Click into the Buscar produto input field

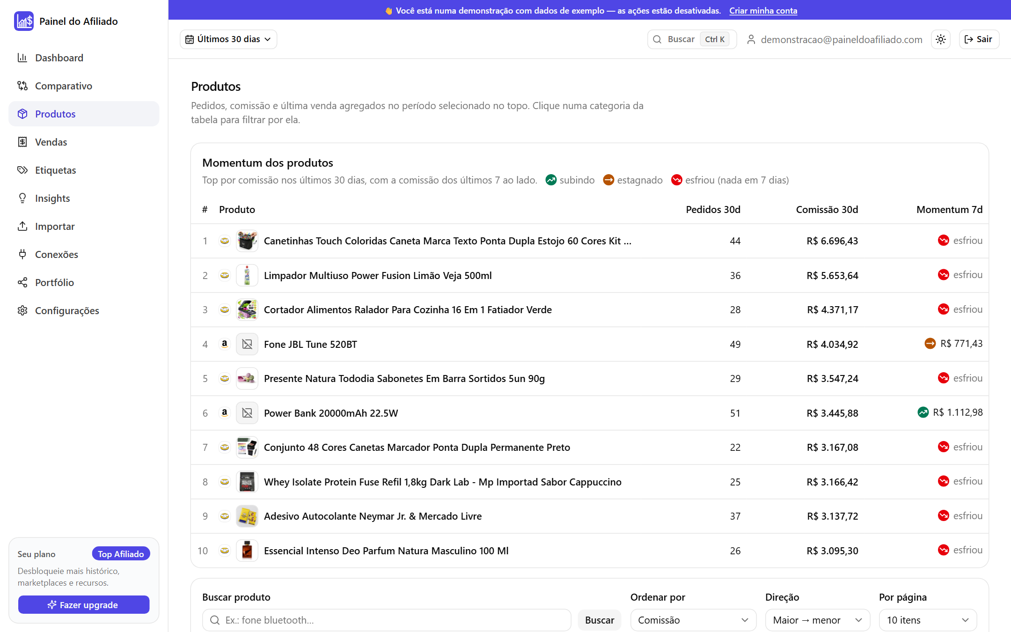[387, 620]
